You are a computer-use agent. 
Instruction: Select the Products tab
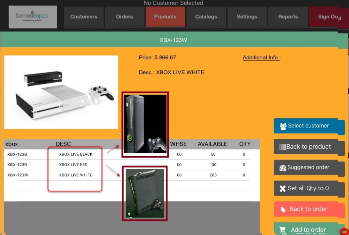click(x=165, y=17)
